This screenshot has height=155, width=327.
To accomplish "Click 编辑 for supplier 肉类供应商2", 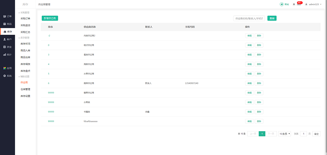I will tap(249, 35).
